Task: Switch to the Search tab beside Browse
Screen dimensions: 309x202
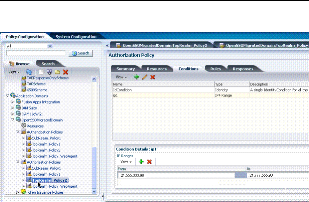Action: click(48, 64)
